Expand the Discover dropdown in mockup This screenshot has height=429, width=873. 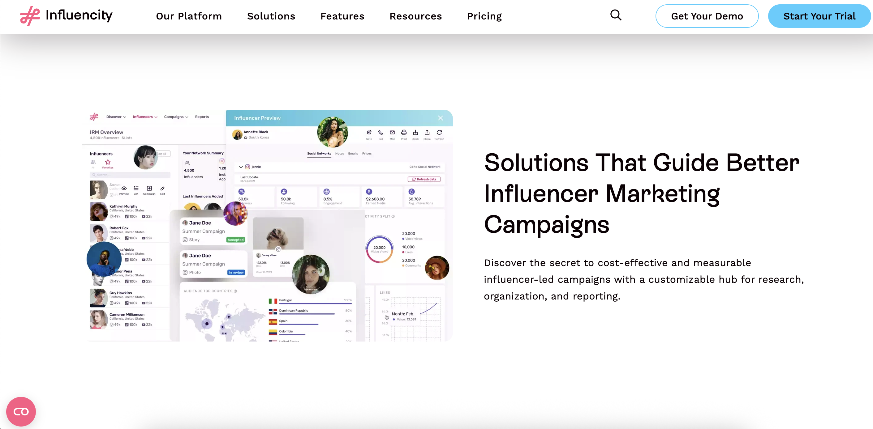116,117
